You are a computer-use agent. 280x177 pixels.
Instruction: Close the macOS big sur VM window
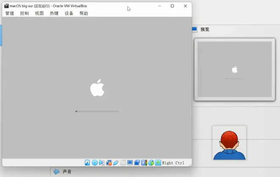point(185,6)
